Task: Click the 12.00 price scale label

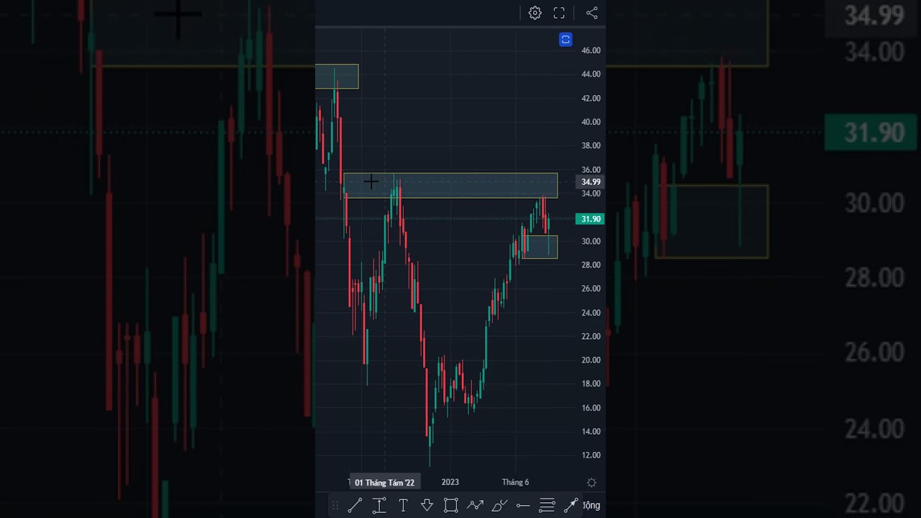Action: pyautogui.click(x=591, y=455)
